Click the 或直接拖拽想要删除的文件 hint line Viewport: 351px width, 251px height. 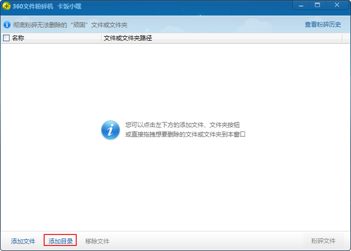[x=185, y=134]
